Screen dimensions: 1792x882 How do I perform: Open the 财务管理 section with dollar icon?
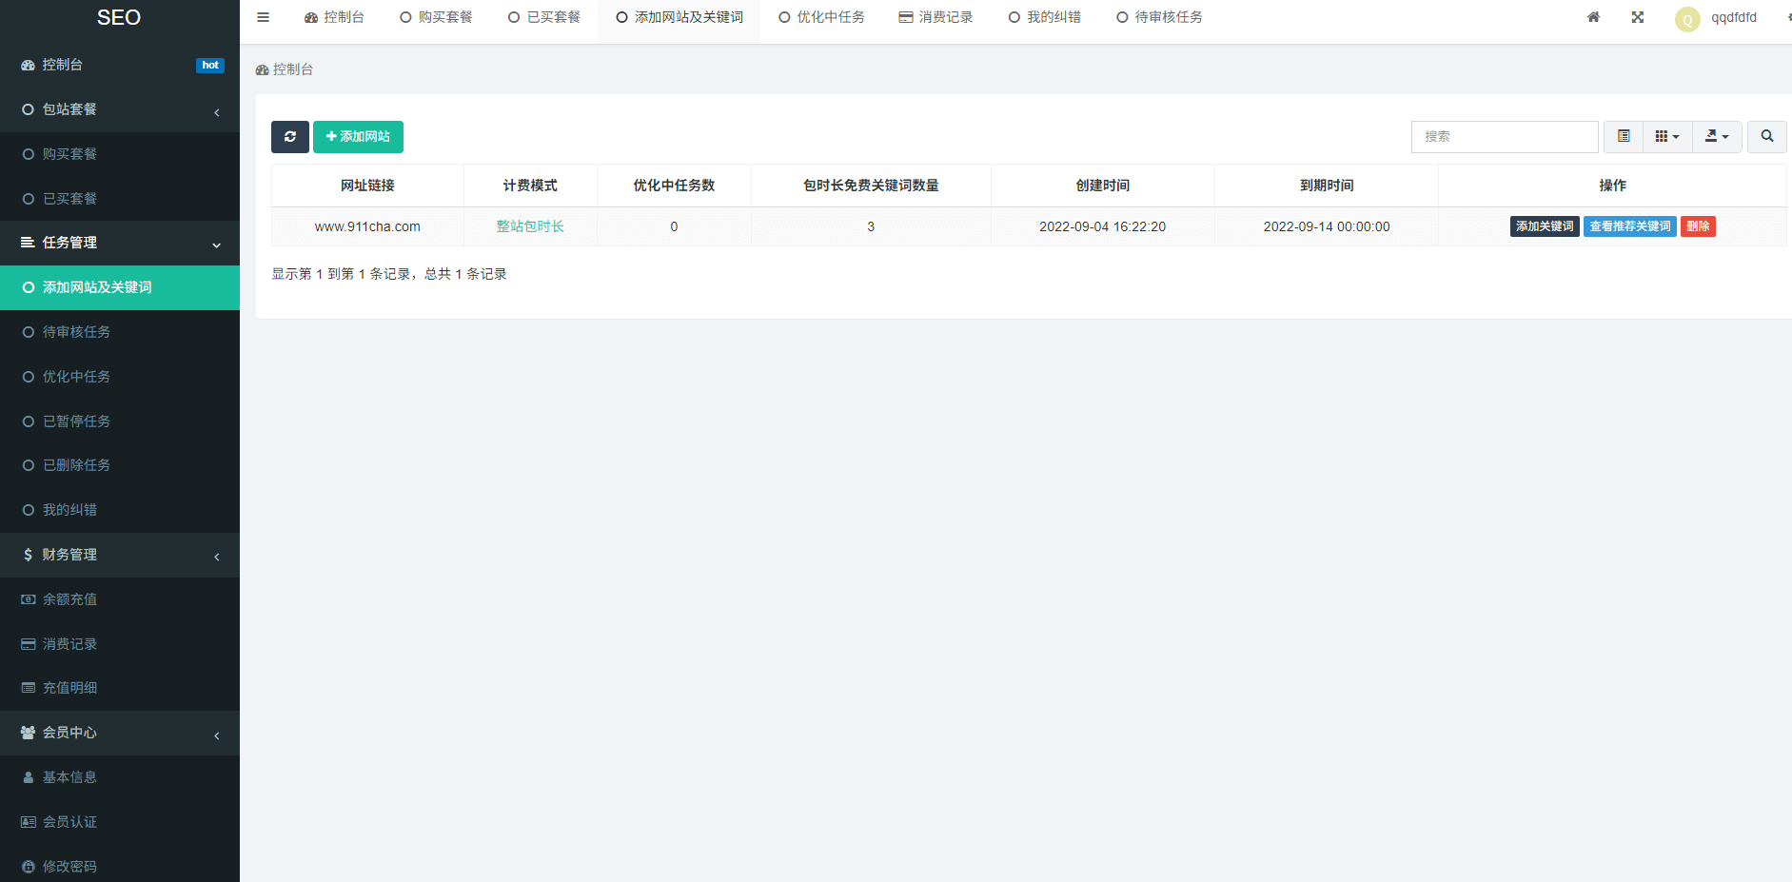[69, 555]
